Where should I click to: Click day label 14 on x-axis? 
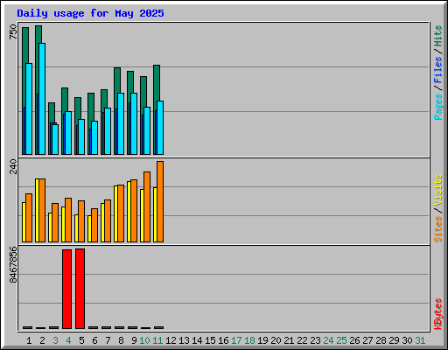[x=197, y=340]
